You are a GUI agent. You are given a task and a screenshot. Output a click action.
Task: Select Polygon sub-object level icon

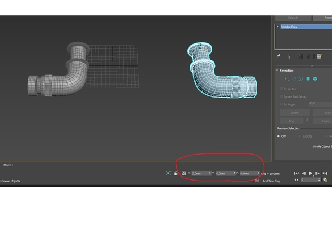tap(308, 79)
